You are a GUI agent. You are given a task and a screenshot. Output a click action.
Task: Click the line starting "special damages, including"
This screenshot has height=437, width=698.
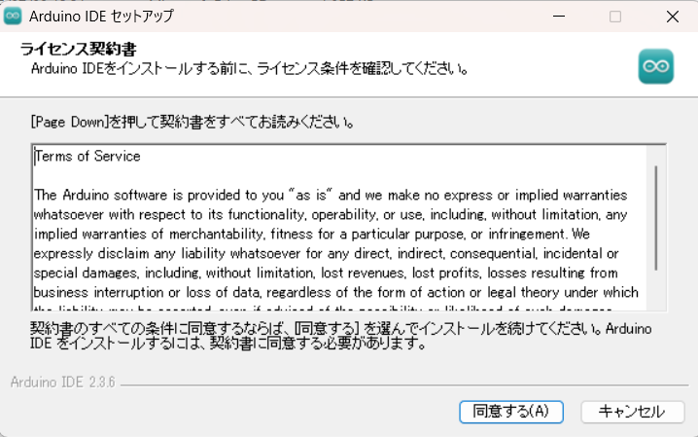(x=326, y=273)
